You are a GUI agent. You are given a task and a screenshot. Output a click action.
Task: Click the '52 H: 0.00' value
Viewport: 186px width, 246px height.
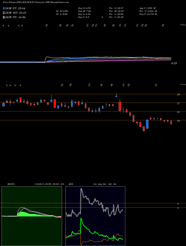(62, 11)
